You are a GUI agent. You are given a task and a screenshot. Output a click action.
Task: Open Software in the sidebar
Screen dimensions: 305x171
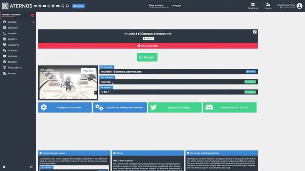(13, 50)
